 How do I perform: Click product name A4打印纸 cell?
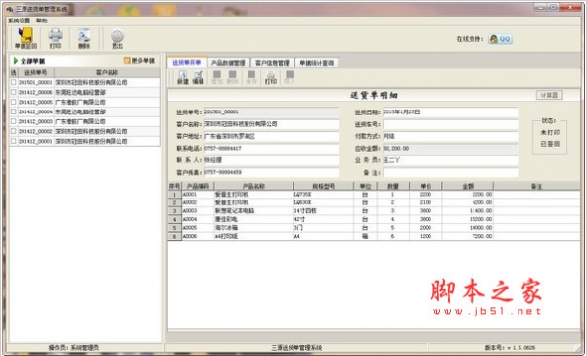(253, 236)
